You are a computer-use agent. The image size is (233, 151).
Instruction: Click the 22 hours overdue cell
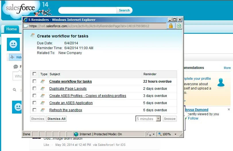(157, 82)
